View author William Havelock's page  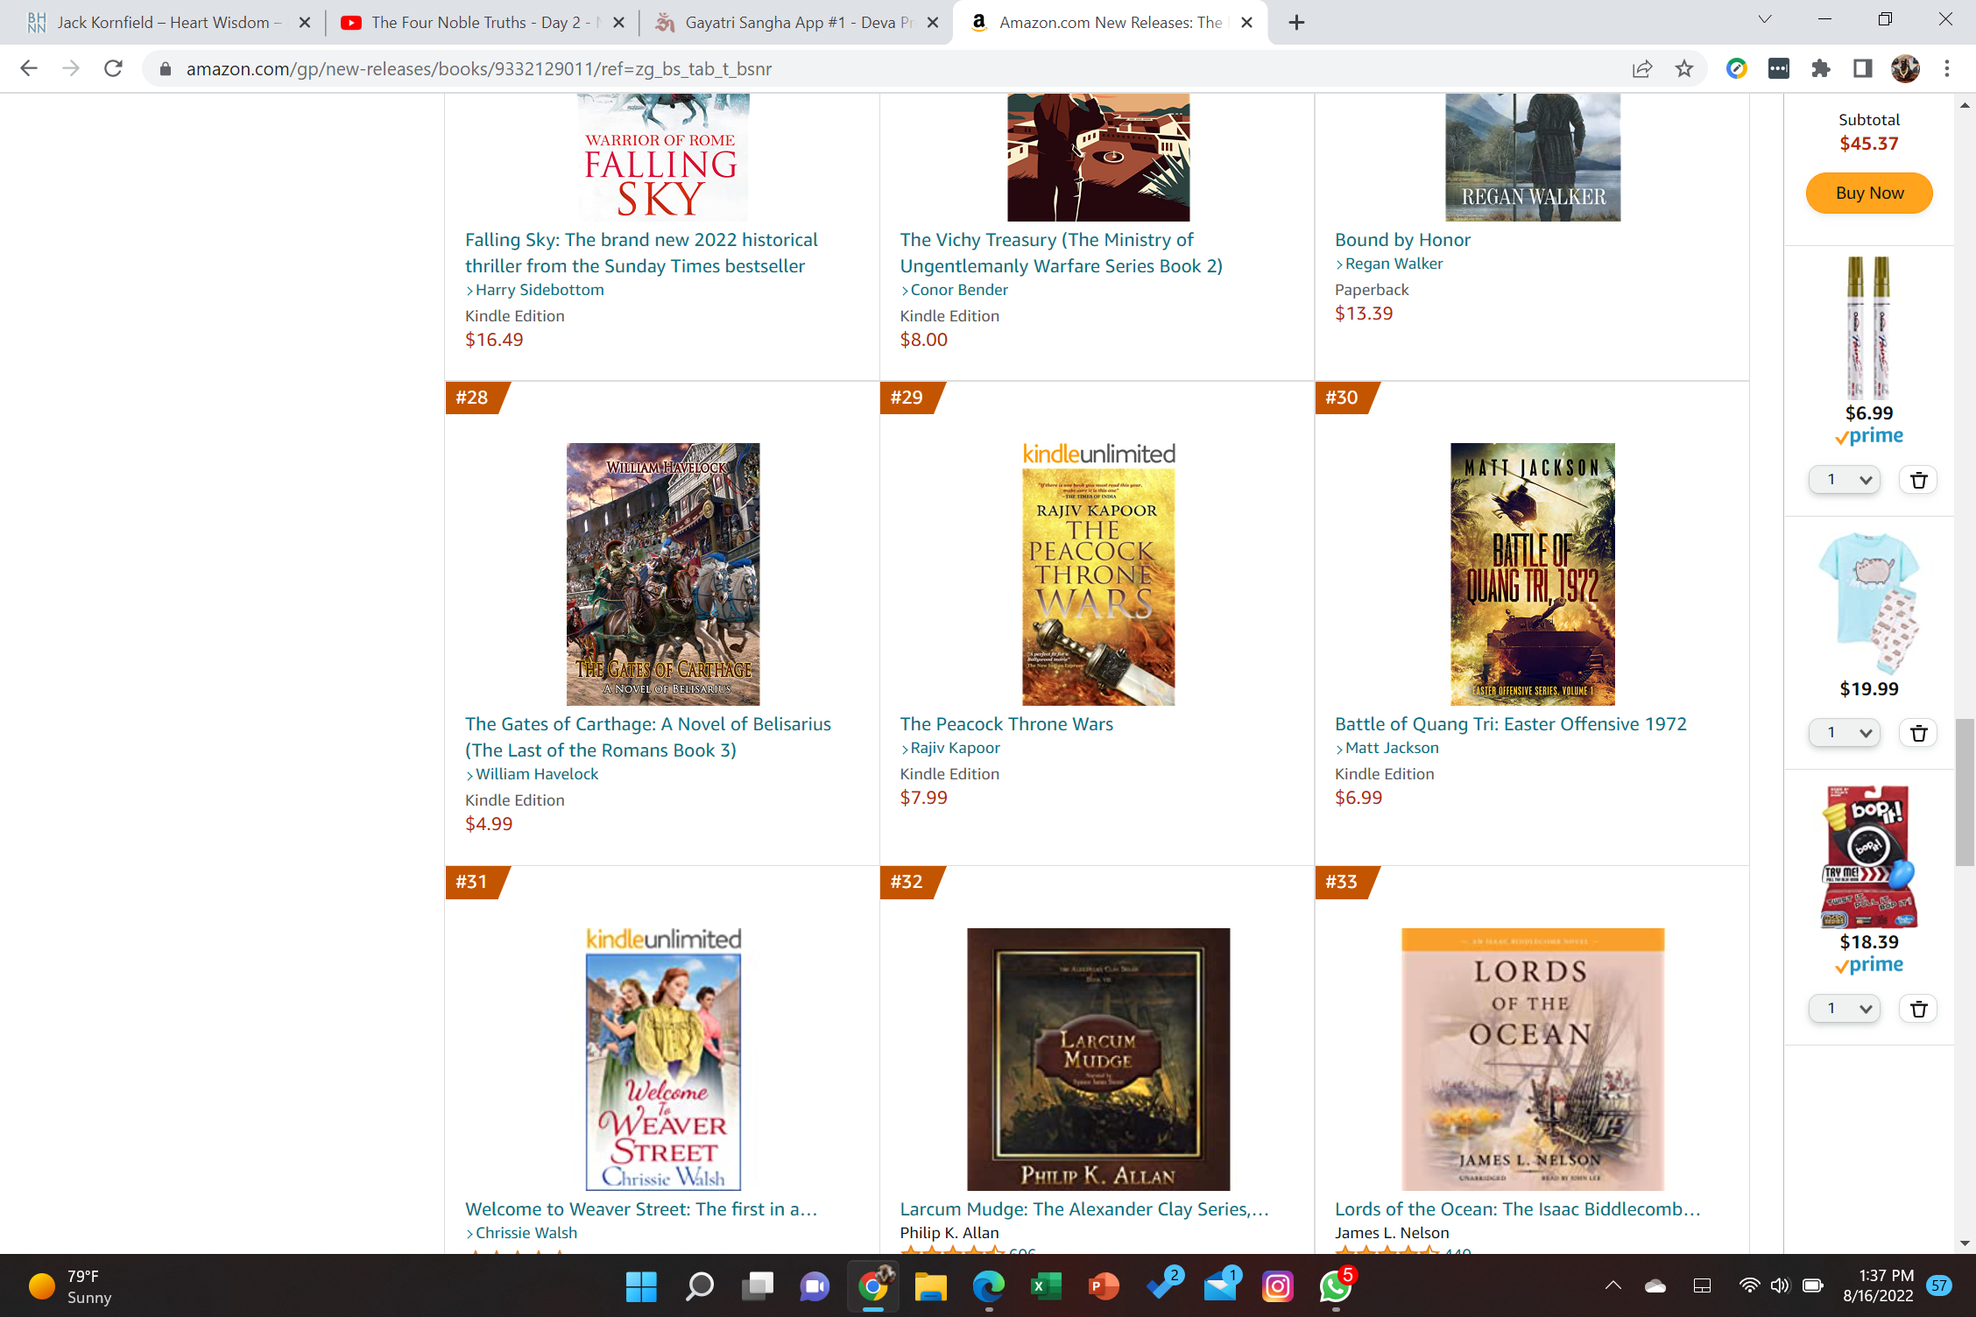click(x=536, y=774)
